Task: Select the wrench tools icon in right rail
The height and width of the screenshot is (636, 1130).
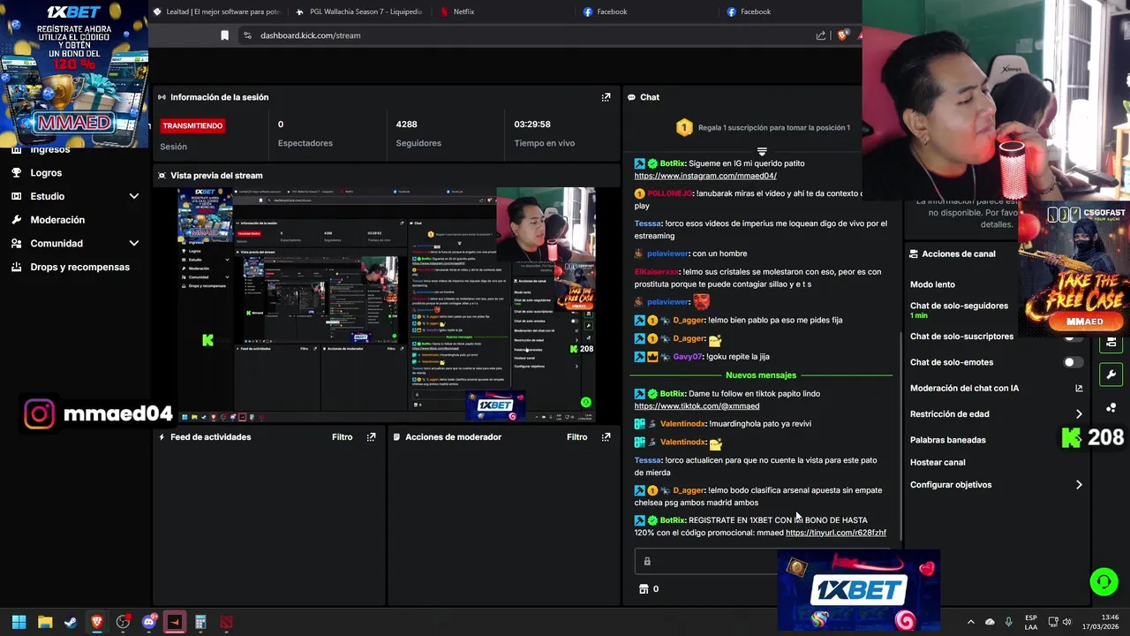Action: point(1111,375)
